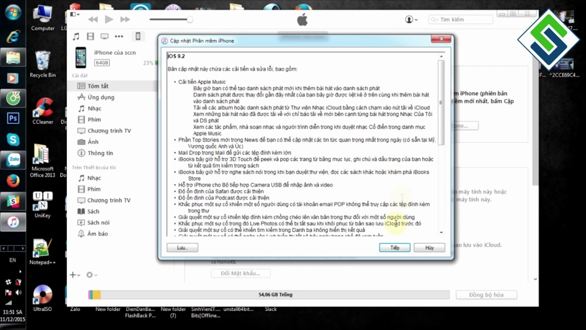Launch Internet Explorer from taskbar
586x330 pixels.
coord(13,37)
